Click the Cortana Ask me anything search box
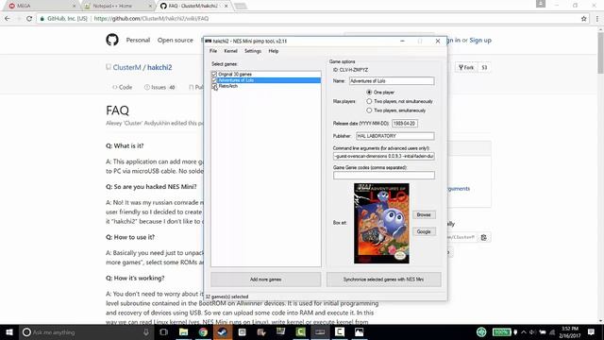604x340 pixels. click(85, 331)
